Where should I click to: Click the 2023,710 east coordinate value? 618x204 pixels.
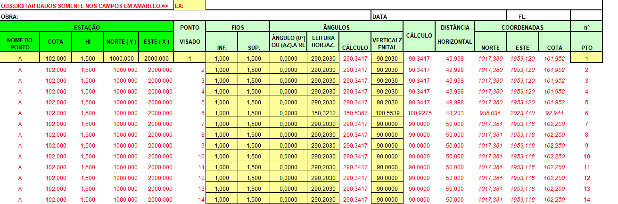coord(521,113)
